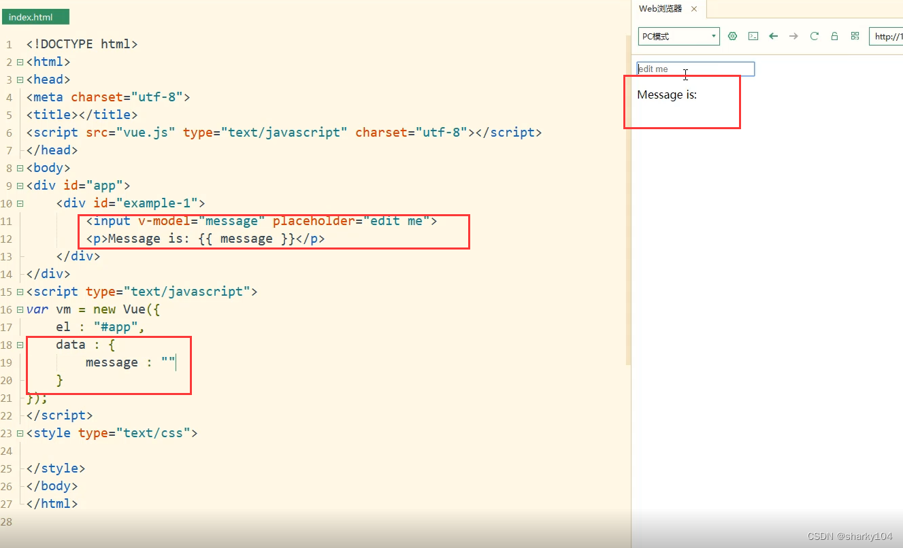Click 'Message is:' text in preview
The height and width of the screenshot is (548, 903).
(667, 95)
